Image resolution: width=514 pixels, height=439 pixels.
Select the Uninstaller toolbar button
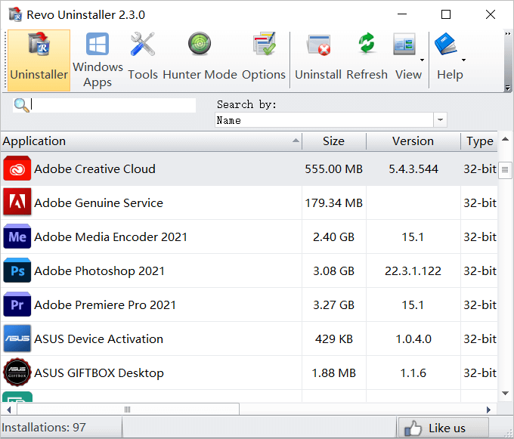click(x=39, y=59)
